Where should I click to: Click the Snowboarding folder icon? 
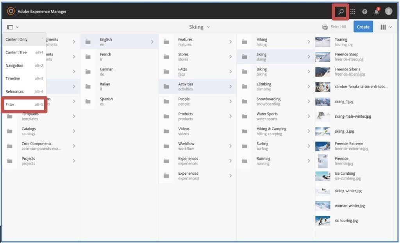[245, 101]
